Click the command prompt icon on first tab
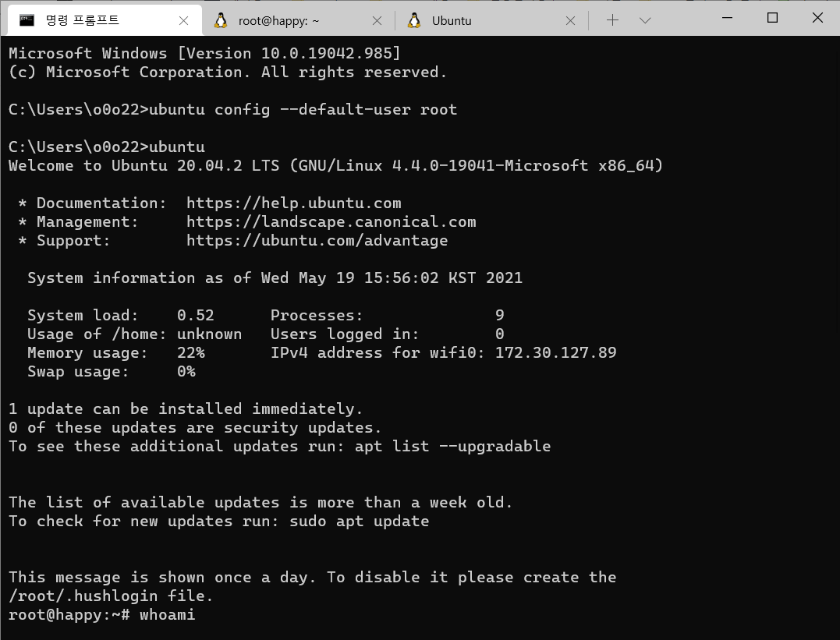Image resolution: width=840 pixels, height=640 pixels. coord(27,20)
